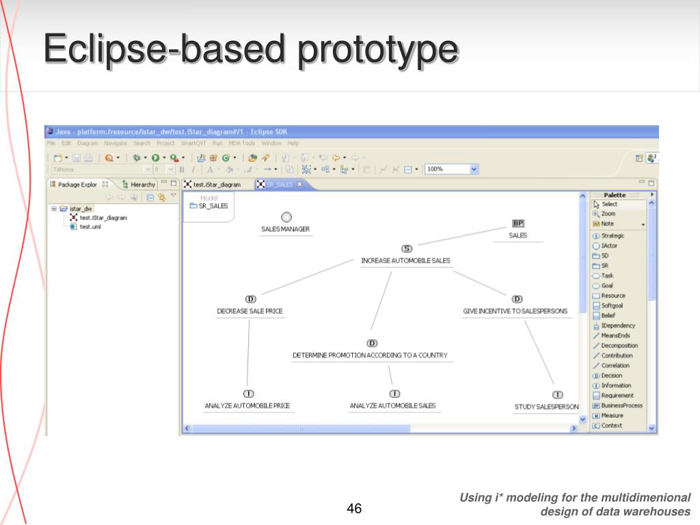Screen dimensions: 700x525
Task: Choose the BusinessProcess palette tool
Action: pos(618,406)
